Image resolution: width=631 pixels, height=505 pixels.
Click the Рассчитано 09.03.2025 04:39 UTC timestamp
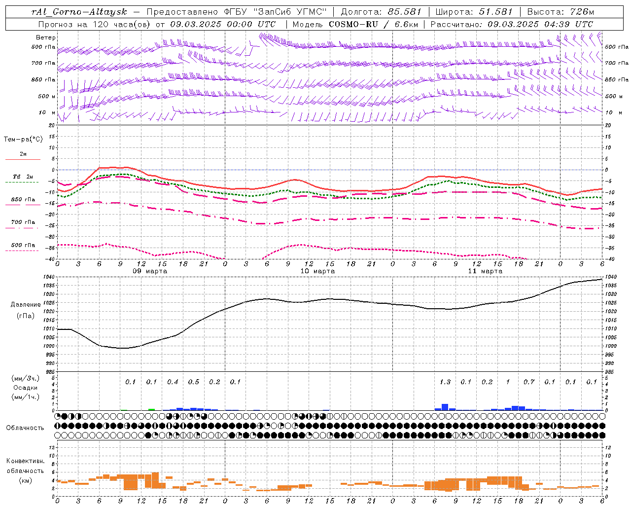tap(512, 24)
